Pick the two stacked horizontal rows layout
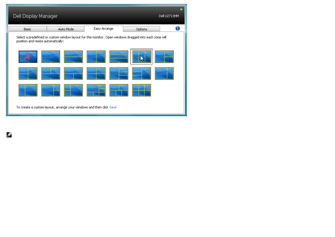Image resolution: width=335 pixels, height=237 pixels. 73,57
